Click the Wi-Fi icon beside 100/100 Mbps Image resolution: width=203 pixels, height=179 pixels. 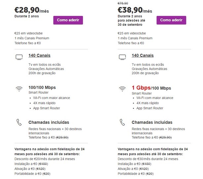19,89
